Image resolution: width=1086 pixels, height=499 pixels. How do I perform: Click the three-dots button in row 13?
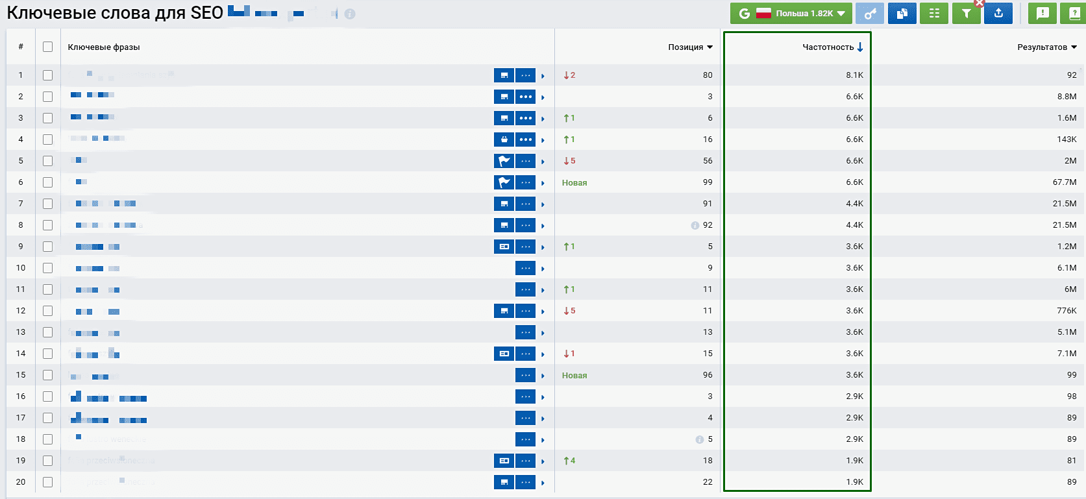click(526, 332)
